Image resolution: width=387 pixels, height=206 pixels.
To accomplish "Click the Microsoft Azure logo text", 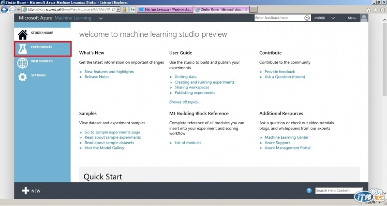I will pos(35,18).
